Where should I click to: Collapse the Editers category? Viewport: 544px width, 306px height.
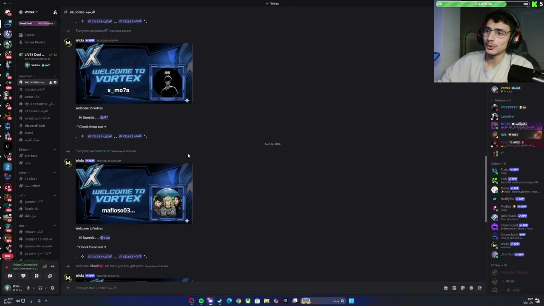tap(24, 150)
